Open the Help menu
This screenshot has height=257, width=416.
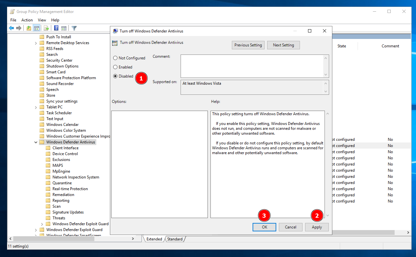(55, 20)
